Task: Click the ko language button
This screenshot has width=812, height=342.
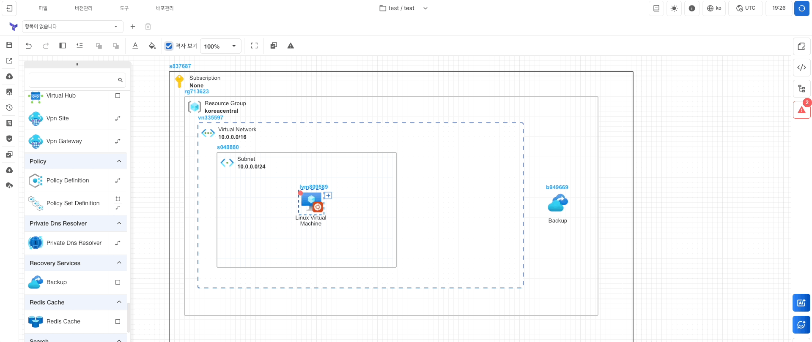Action: [714, 8]
